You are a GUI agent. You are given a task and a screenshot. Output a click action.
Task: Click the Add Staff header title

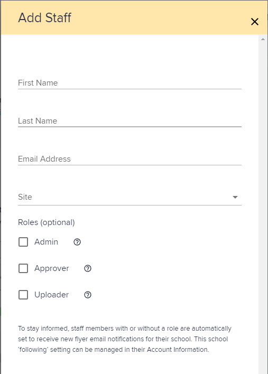pyautogui.click(x=44, y=17)
